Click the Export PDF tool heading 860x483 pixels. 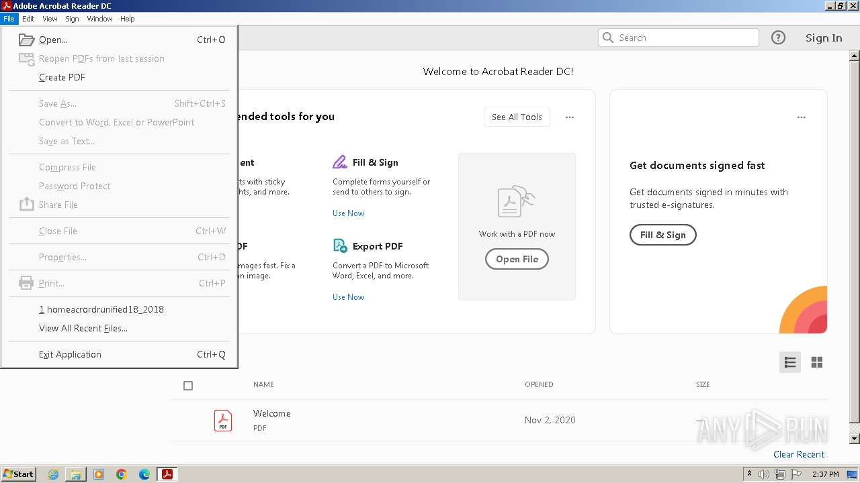[378, 246]
